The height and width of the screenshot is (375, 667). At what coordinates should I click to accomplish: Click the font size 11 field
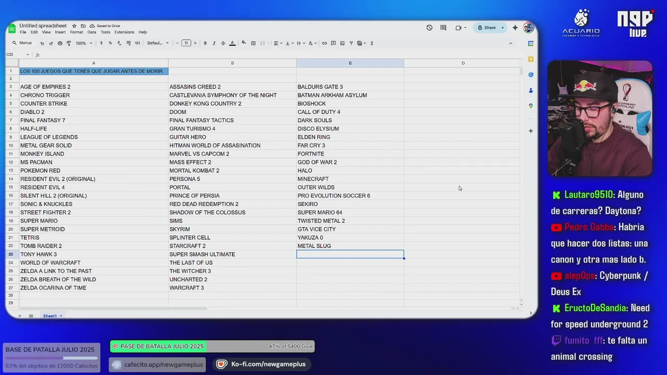(186, 43)
